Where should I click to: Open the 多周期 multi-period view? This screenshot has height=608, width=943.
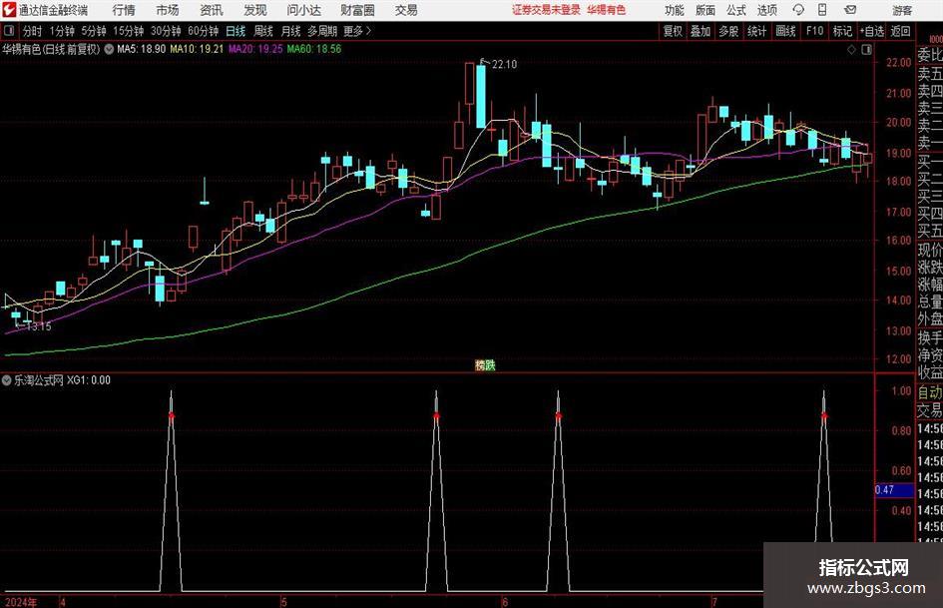pos(322,31)
